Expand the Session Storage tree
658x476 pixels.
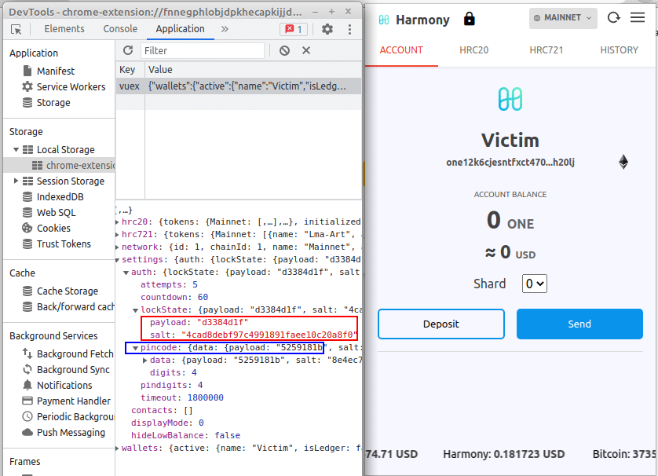16,181
